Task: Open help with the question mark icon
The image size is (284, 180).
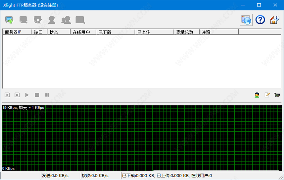Action: 260,19
